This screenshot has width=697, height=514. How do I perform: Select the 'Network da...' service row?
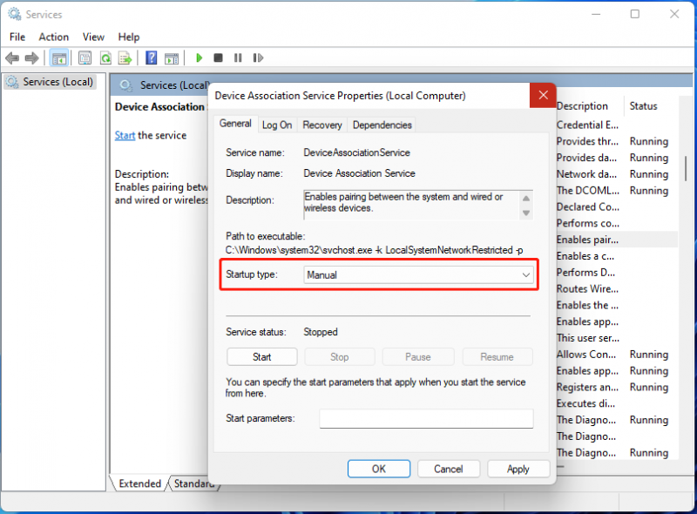[617, 174]
